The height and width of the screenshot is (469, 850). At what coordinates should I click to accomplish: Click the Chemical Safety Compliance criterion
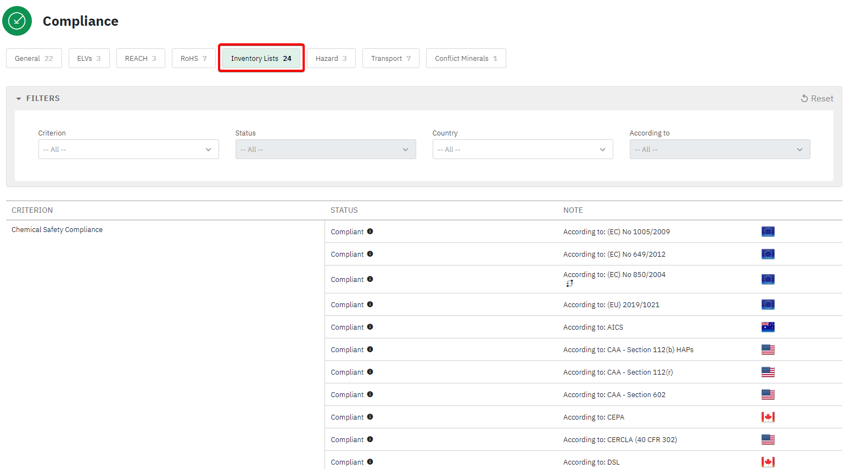tap(57, 230)
